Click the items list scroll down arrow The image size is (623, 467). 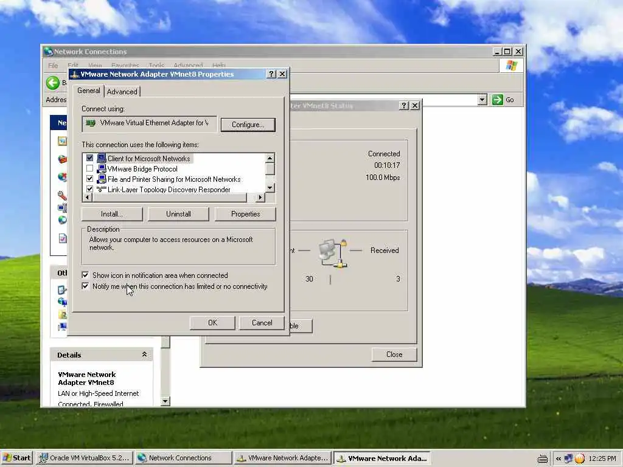coord(270,187)
